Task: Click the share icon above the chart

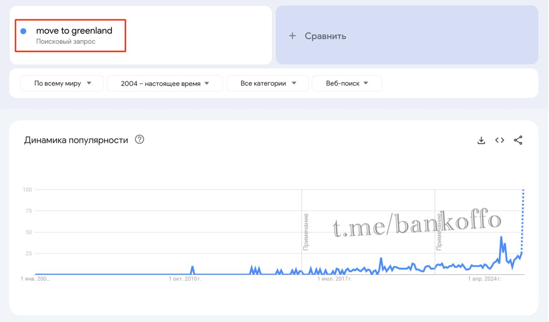Action: click(x=518, y=140)
